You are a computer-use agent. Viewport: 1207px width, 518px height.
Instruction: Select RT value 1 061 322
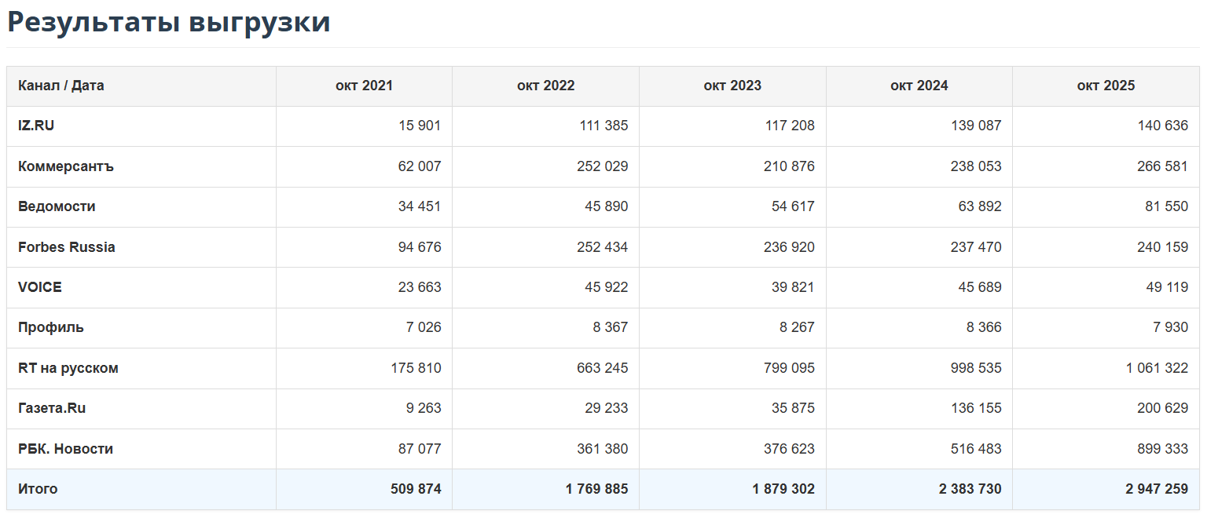pos(1156,368)
